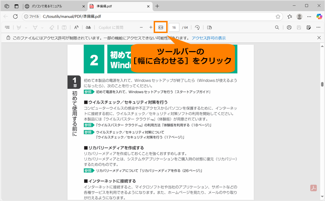Go back to the previous page
Image resolution: width=325 pixels, height=201 pixels.
pos(6,16)
